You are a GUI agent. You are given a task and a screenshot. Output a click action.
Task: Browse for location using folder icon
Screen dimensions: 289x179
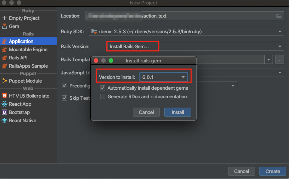(279, 16)
